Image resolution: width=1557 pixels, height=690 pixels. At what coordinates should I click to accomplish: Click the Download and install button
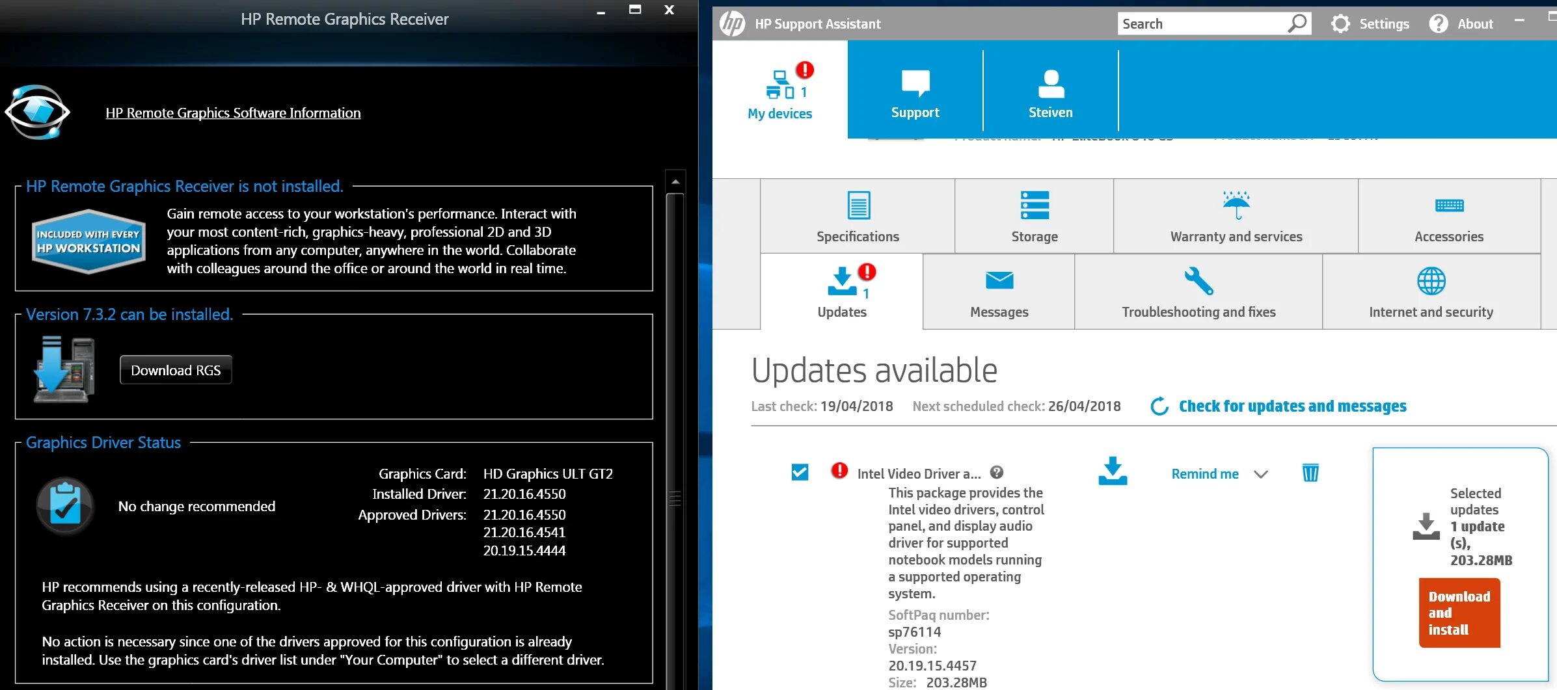[x=1459, y=613]
